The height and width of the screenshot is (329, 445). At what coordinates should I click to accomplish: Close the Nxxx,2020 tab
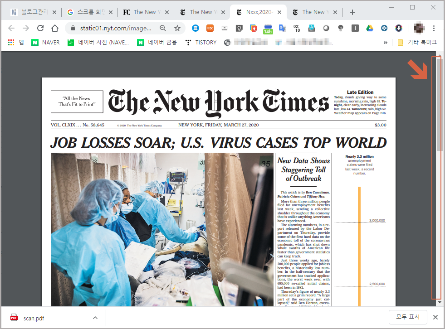(x=279, y=12)
